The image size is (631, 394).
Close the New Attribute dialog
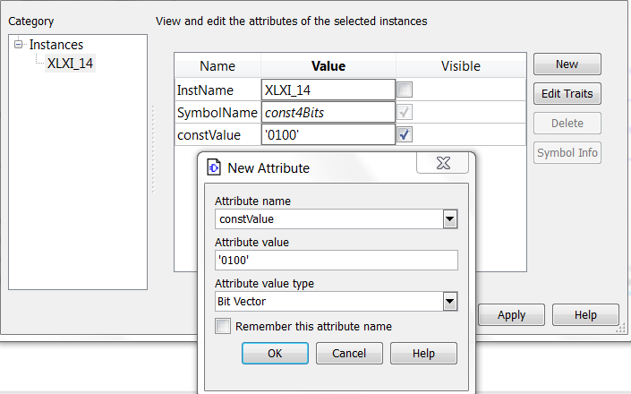click(x=443, y=163)
